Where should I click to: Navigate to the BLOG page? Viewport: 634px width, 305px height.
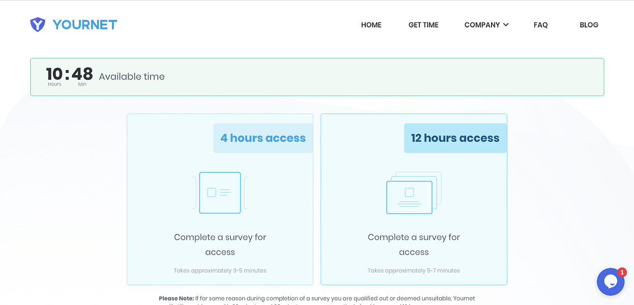coord(589,24)
